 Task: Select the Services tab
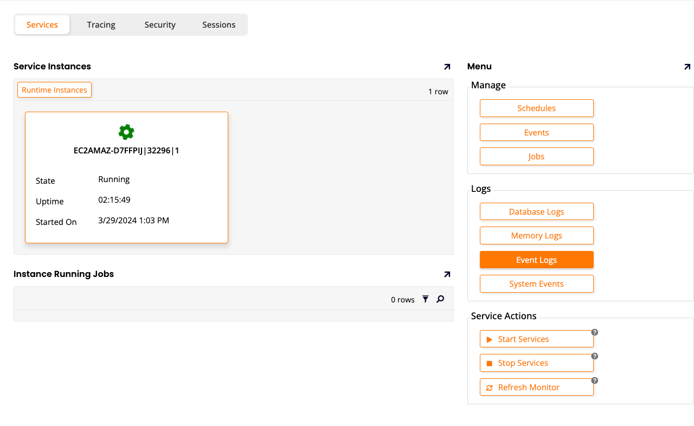[x=42, y=25]
